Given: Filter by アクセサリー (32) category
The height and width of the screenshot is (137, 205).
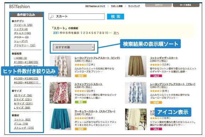Looking at the screenshot, I should pyautogui.click(x=25, y=45).
